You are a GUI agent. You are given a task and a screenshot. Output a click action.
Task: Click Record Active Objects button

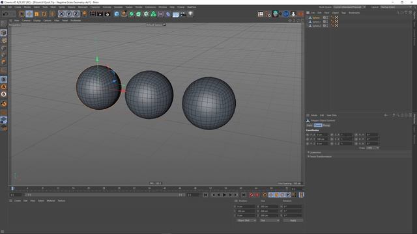(x=251, y=195)
